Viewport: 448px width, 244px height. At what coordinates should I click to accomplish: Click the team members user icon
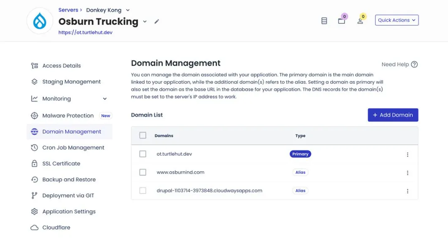(x=360, y=21)
